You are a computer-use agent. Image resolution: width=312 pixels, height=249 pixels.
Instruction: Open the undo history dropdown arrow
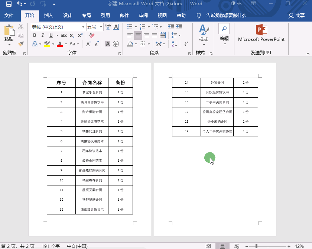[x=25, y=4]
